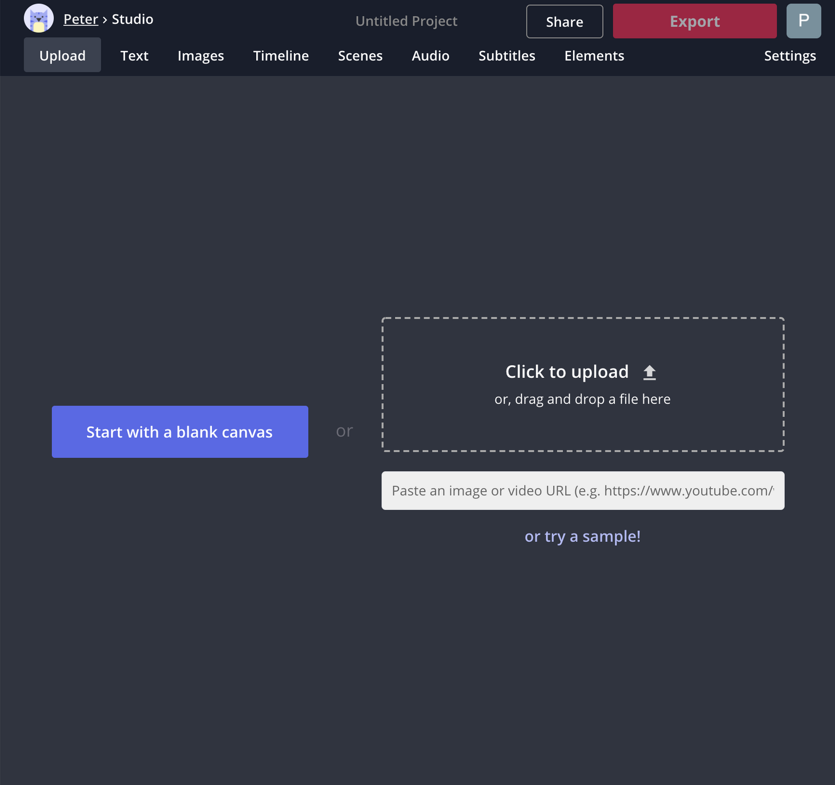Click the Export button
This screenshot has width=835, height=785.
pos(694,21)
